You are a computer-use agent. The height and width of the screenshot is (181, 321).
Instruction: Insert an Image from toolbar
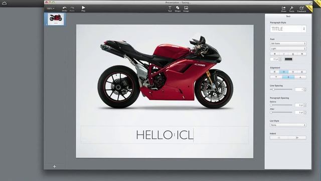(186, 9)
